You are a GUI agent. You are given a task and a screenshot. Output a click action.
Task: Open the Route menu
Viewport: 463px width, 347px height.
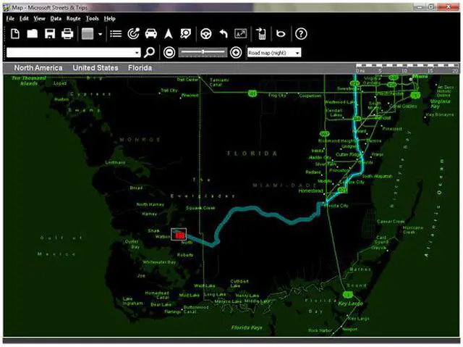coord(73,17)
